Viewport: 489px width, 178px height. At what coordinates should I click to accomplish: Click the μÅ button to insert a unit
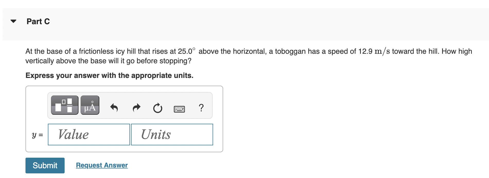(90, 106)
